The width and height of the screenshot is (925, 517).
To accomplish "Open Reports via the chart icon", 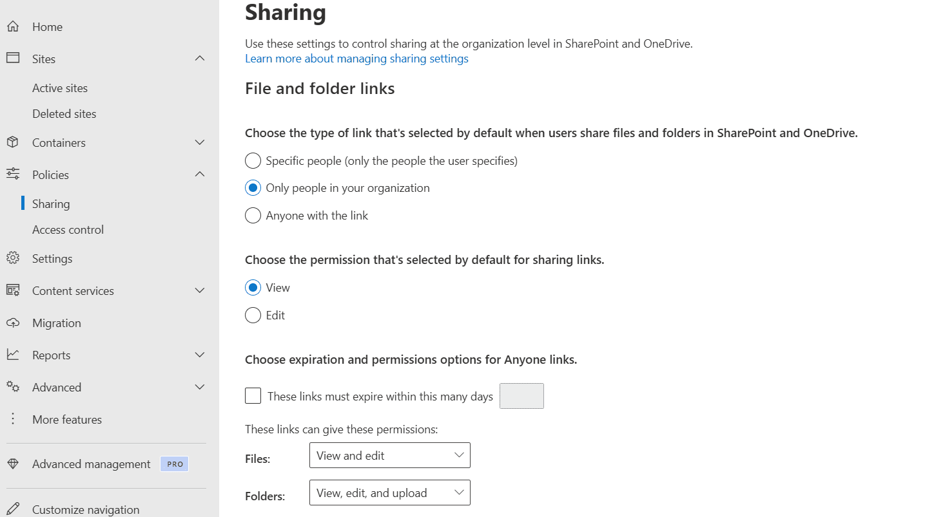I will [13, 355].
